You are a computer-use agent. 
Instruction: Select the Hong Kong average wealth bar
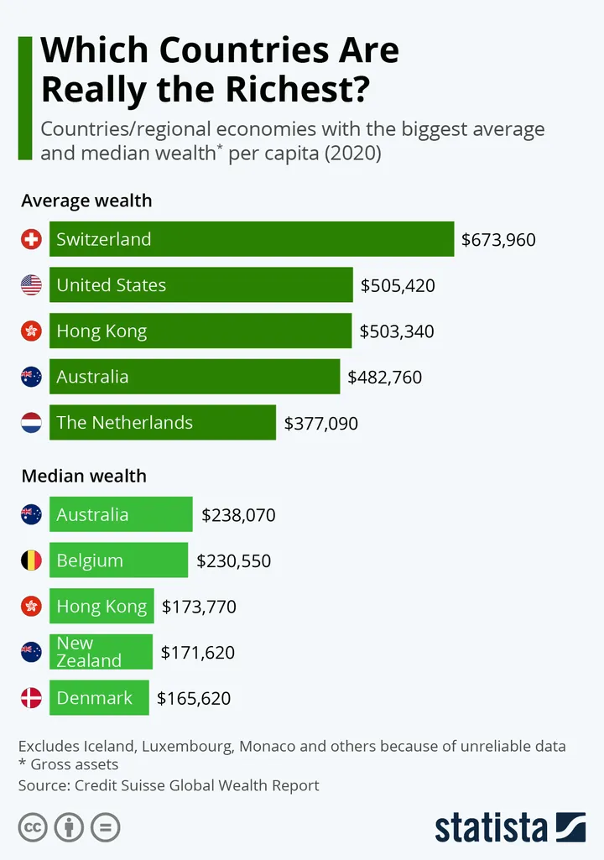200,331
